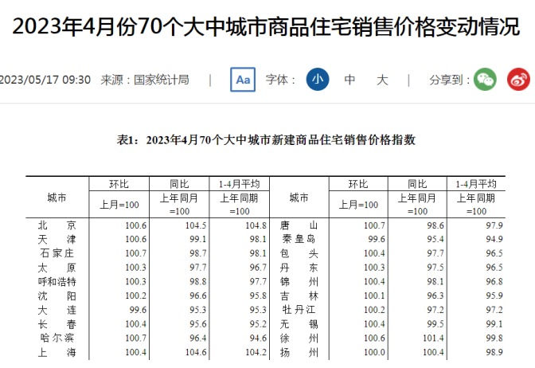Click right table city name 秦皇岛
Viewport: 535px width, 368px height.
[x=299, y=239]
